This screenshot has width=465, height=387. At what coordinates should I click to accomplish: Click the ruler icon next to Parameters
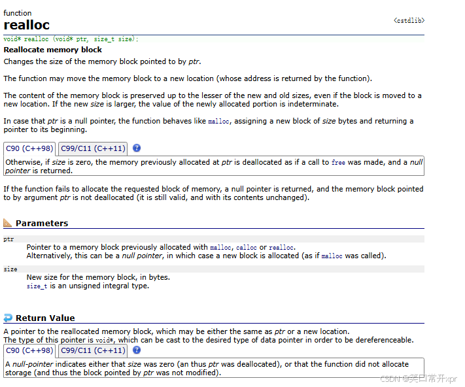(8, 223)
